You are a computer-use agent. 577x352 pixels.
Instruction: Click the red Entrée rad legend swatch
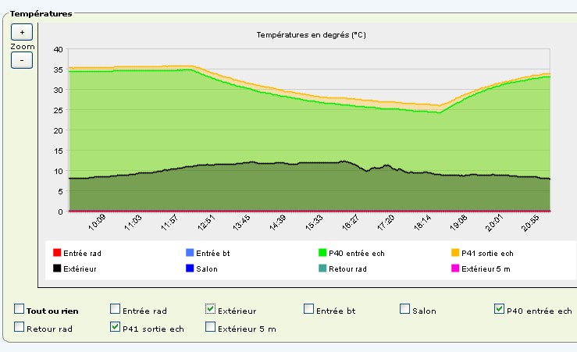[56, 253]
